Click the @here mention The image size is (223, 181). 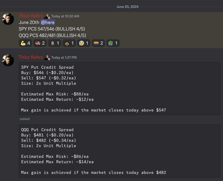(48, 23)
